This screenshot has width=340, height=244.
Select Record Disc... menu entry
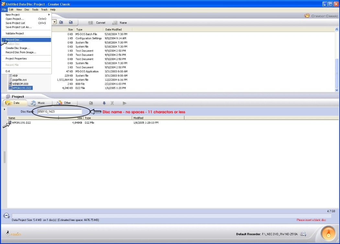26,40
